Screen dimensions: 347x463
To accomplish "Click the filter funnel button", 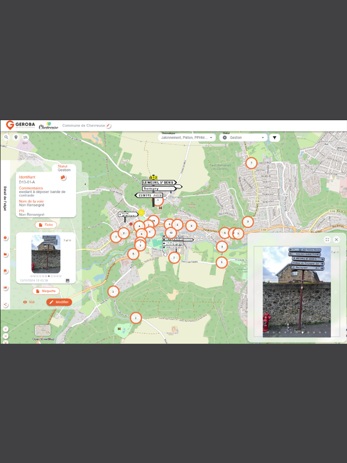I will 275,138.
